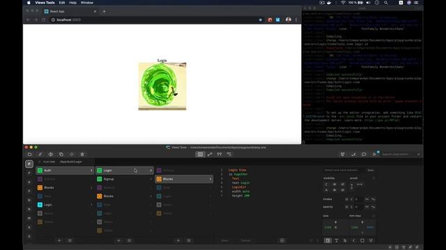
Task: Open the browser three-dot menu
Action: [x=296, y=20]
